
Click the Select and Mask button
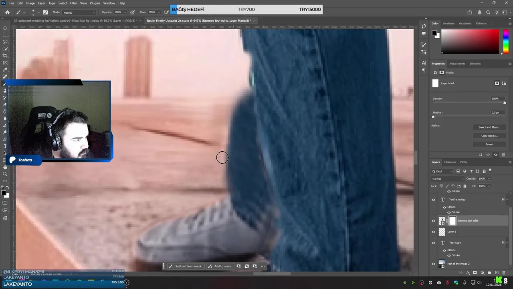tap(489, 127)
